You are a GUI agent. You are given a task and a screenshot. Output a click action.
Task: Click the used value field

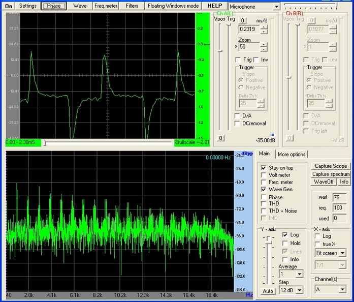click(340, 218)
